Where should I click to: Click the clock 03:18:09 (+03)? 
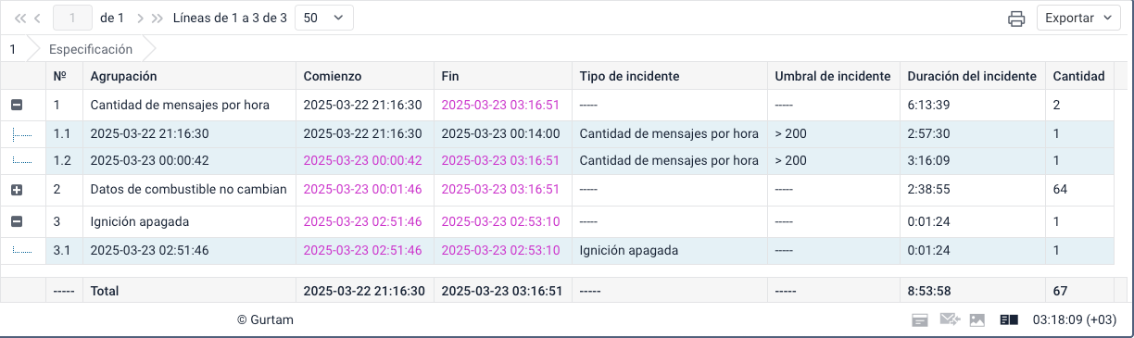pyautogui.click(x=1075, y=320)
